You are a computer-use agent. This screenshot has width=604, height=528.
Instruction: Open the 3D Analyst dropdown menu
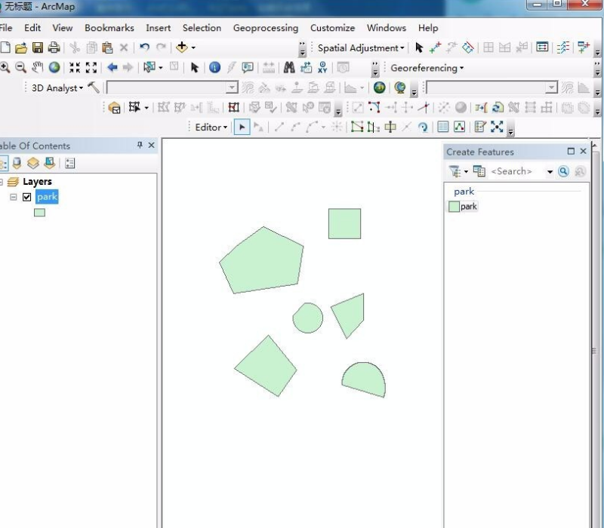point(57,88)
